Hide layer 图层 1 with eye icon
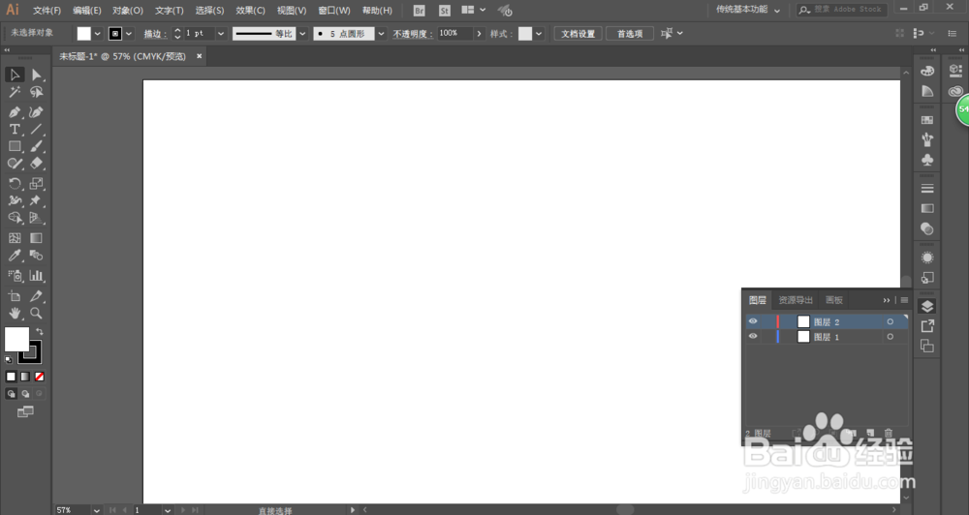Screen dimensions: 969x515 753,337
